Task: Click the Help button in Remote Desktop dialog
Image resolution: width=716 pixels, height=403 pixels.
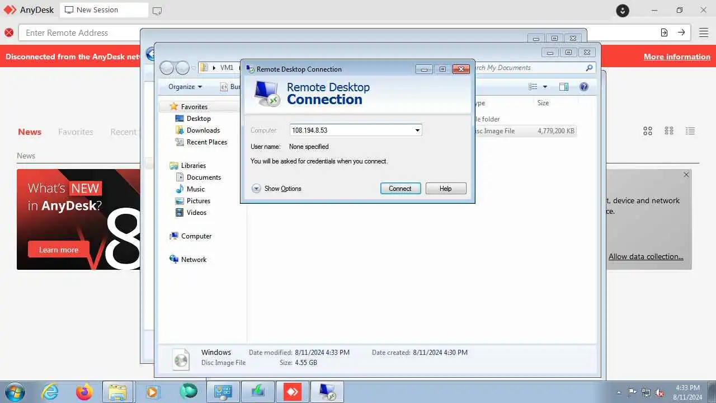Action: click(446, 189)
